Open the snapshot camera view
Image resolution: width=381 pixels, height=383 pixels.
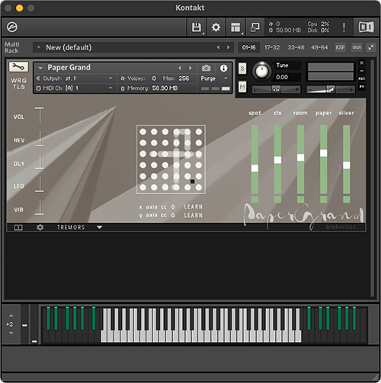(x=206, y=68)
